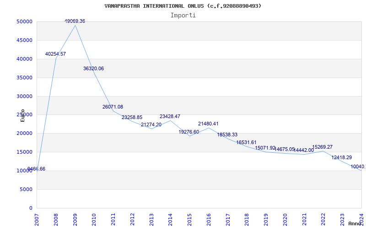Screen dimensions: 366x228
Task: Click x-axis year 2008
Action: coord(56,220)
